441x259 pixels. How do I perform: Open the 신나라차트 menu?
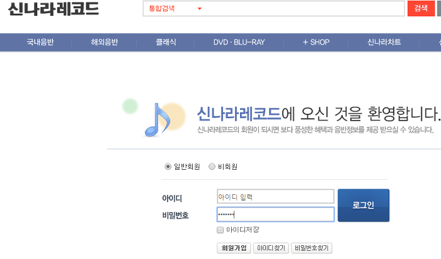(x=384, y=42)
